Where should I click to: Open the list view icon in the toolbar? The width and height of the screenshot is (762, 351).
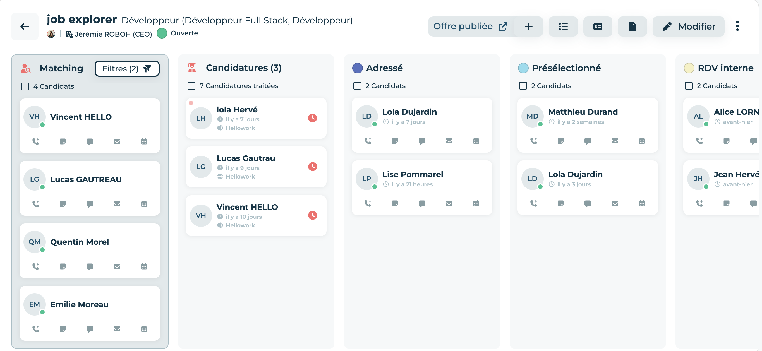(x=563, y=26)
